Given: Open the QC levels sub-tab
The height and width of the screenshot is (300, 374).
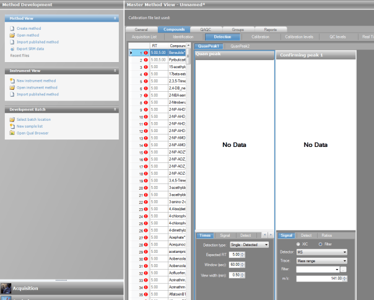Looking at the screenshot, I should point(337,37).
